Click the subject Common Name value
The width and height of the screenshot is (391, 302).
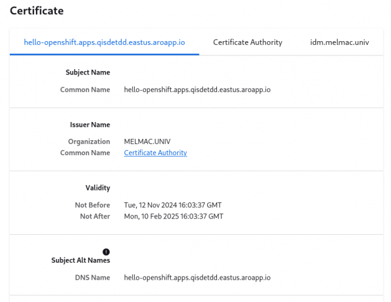pos(197,89)
